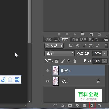Open the layers panel flyout menu
The image size is (109, 109).
[106, 40]
